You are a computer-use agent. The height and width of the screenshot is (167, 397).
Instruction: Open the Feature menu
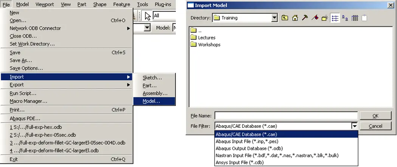[x=122, y=5]
